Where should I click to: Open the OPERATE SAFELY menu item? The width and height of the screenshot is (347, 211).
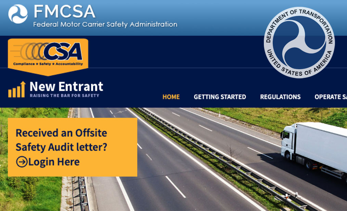point(331,97)
